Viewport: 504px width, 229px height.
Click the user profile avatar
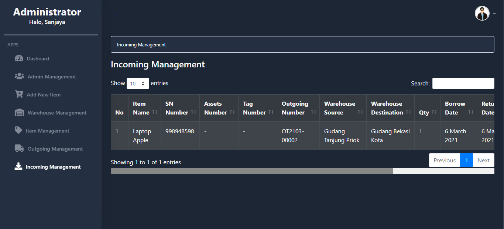[x=482, y=14]
